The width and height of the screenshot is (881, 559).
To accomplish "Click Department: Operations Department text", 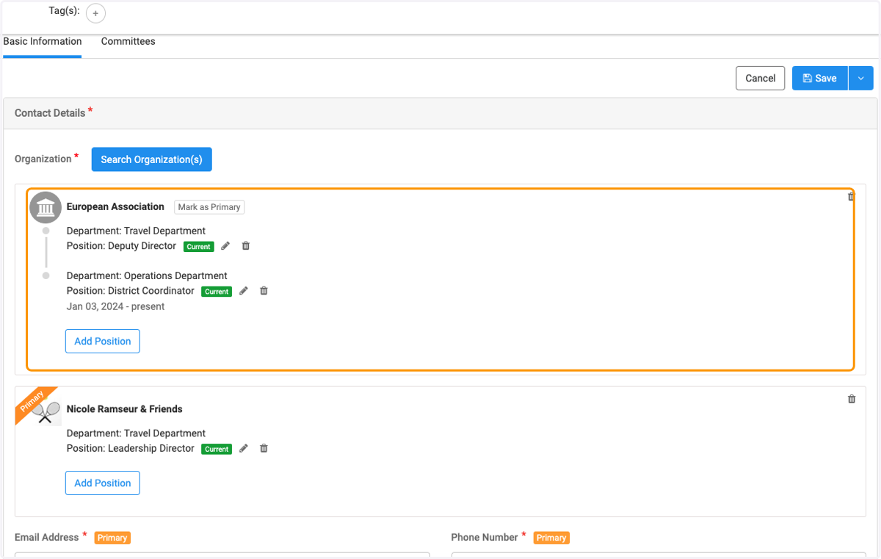I will (147, 276).
